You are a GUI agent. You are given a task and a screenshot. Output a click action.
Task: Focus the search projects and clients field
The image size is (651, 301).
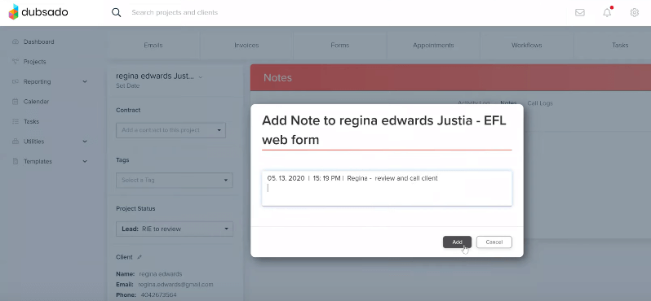click(175, 12)
